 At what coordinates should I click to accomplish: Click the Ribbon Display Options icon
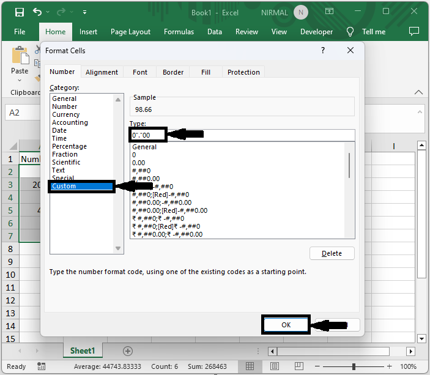(x=329, y=11)
